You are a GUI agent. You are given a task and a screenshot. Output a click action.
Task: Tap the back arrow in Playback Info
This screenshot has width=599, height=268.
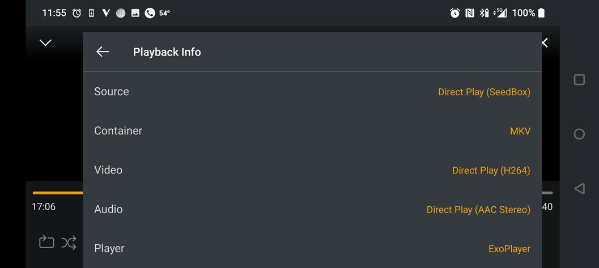103,52
